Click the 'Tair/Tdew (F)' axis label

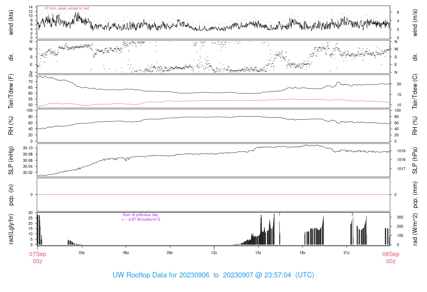11,91
